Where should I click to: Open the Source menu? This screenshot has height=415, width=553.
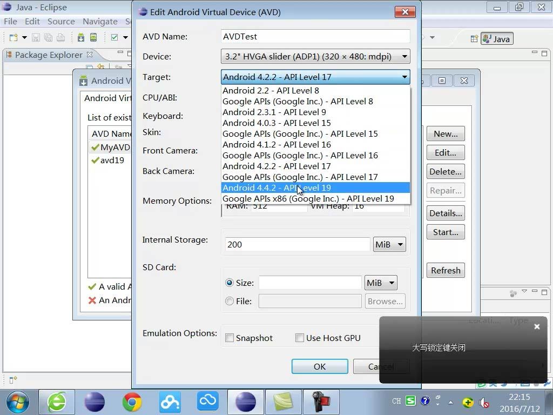(61, 22)
